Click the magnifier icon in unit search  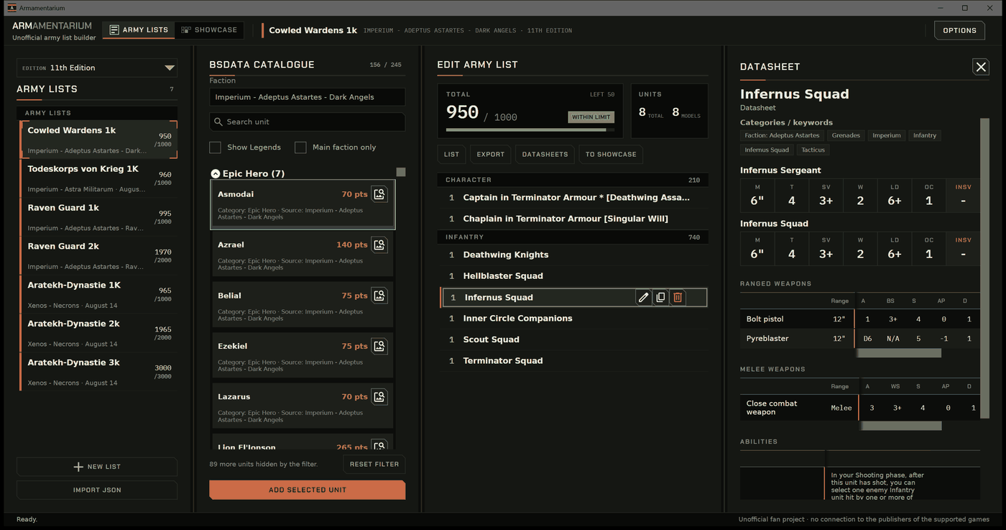coord(218,122)
